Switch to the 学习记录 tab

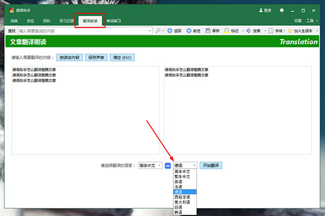pyautogui.click(x=67, y=21)
